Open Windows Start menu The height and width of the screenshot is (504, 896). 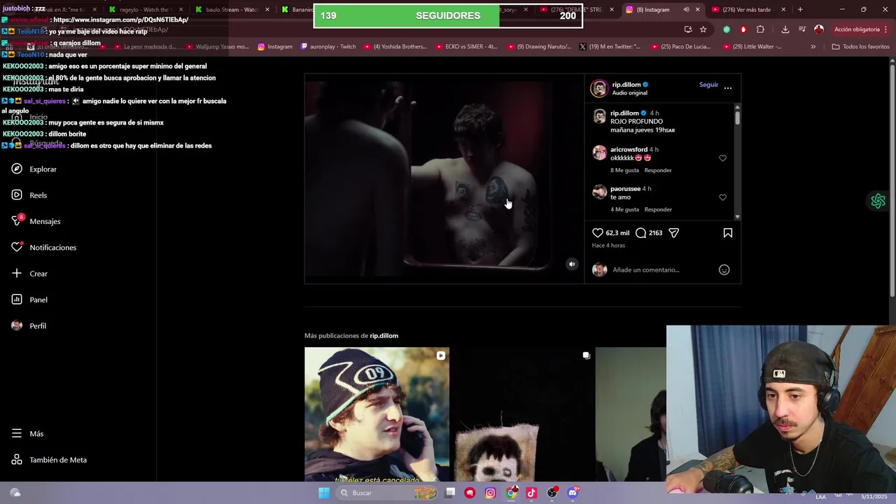[x=323, y=493]
